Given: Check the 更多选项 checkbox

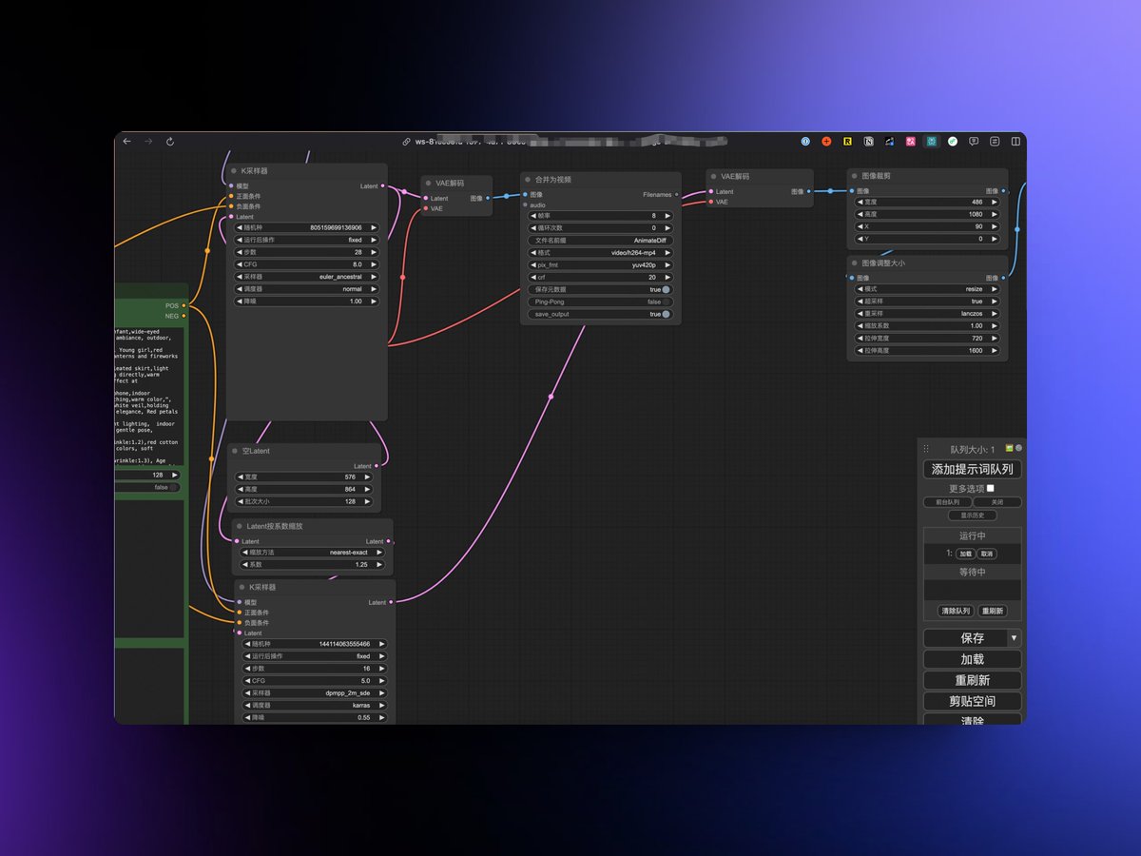Looking at the screenshot, I should tap(989, 488).
